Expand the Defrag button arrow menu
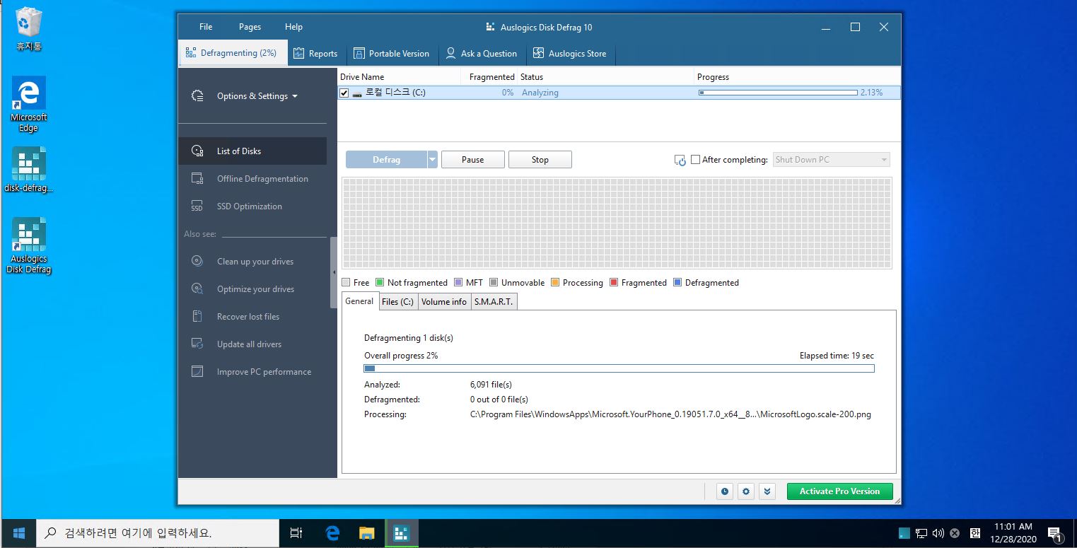The image size is (1077, 548). (x=433, y=160)
